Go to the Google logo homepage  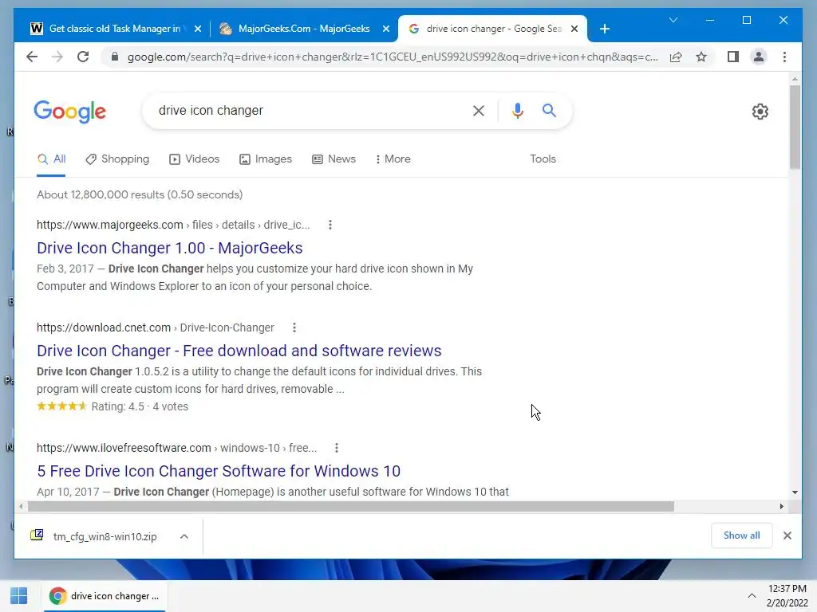coord(70,112)
